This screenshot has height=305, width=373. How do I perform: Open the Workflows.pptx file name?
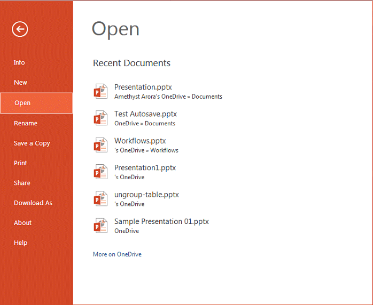(140, 141)
